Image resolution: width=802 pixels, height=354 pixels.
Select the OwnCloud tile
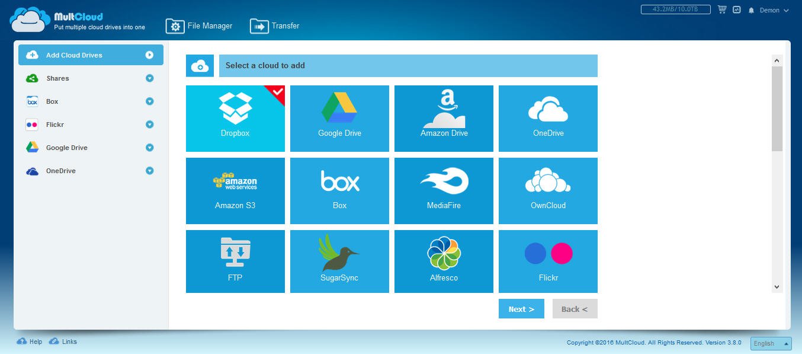548,191
